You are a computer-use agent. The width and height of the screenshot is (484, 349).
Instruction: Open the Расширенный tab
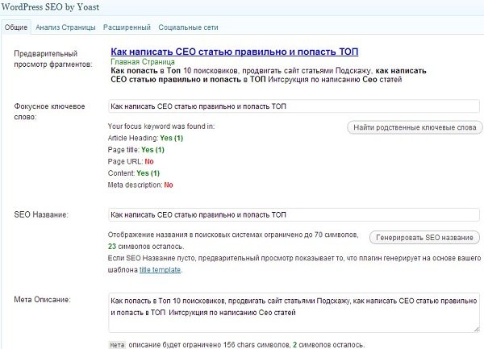point(127,27)
